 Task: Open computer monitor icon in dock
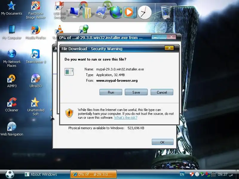pos(73,13)
